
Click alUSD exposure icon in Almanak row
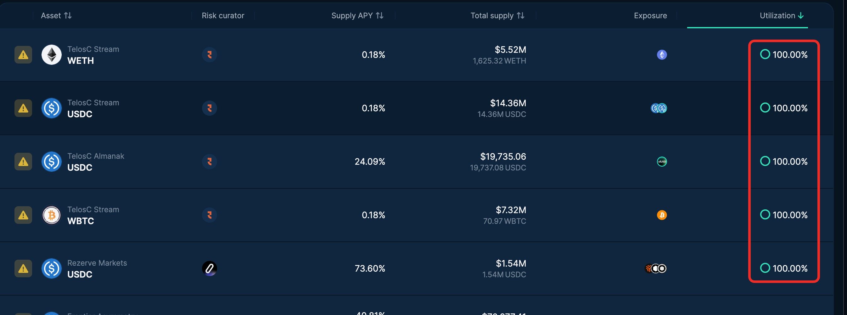coord(662,161)
